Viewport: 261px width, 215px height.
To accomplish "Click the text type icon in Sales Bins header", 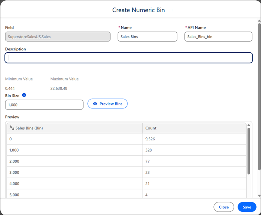I will (12, 128).
